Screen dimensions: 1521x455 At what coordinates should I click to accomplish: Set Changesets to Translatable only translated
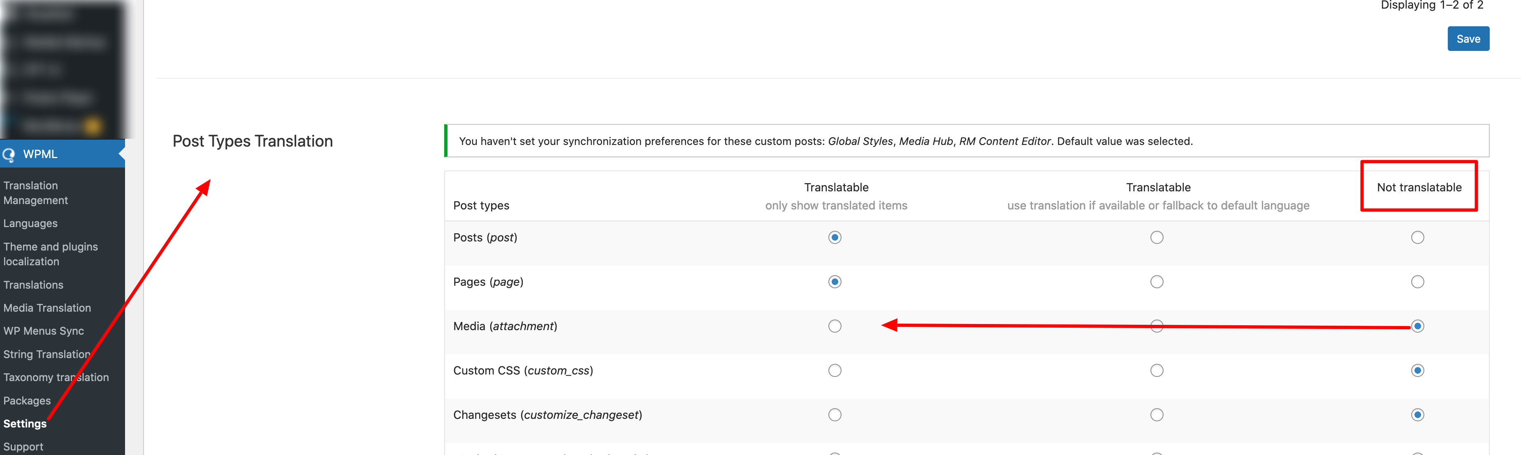coord(834,415)
